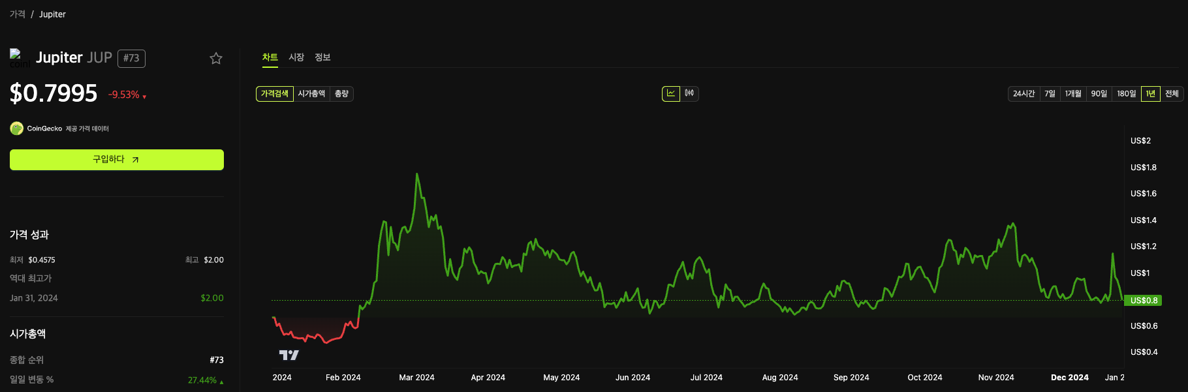Click the 구입하다 buy button
Image resolution: width=1188 pixels, height=392 pixels.
point(117,160)
